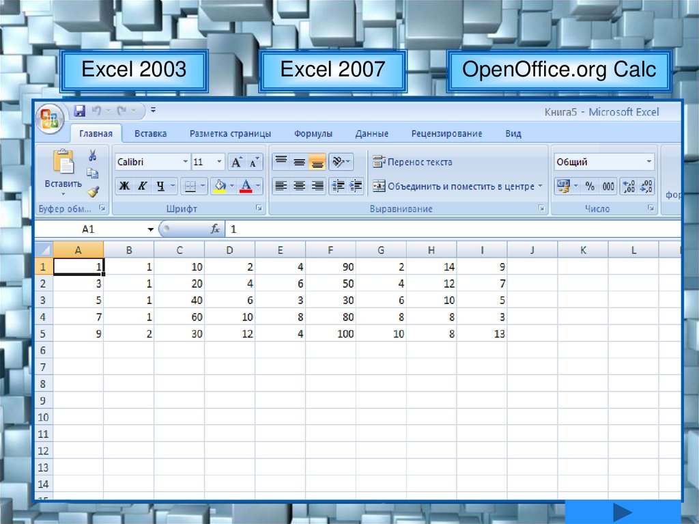The width and height of the screenshot is (699, 524).
Task: Apply red font color with the A icon
Action: pos(246,186)
